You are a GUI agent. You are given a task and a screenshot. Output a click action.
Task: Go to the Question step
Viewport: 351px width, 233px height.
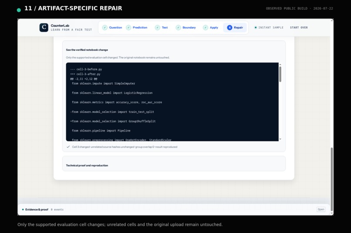point(112,27)
